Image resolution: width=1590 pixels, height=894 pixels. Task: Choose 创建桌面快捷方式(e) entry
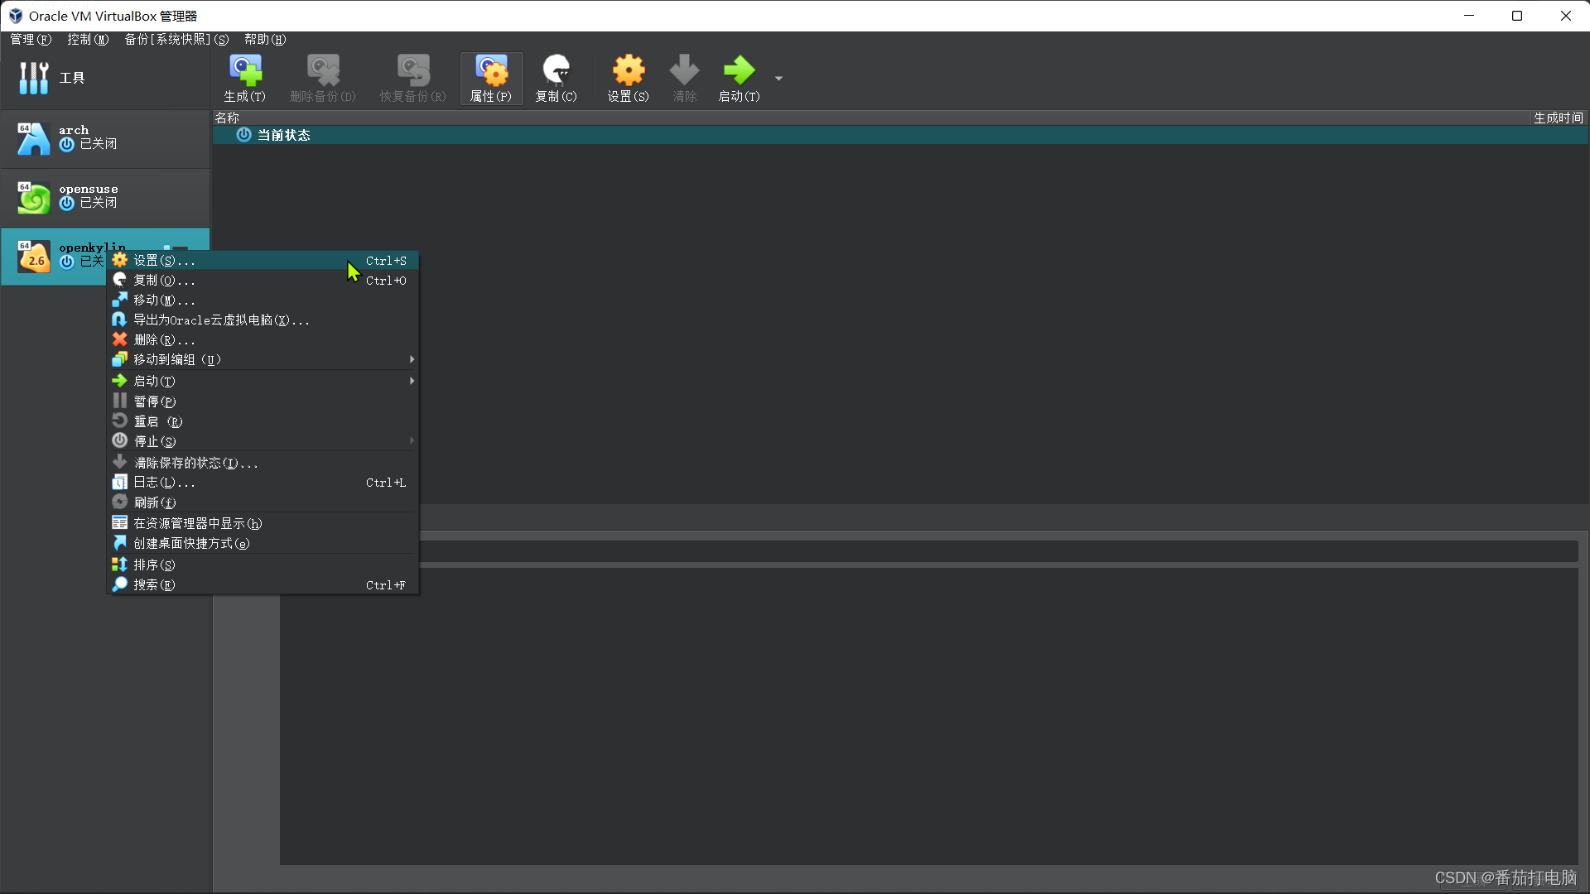[x=263, y=544]
